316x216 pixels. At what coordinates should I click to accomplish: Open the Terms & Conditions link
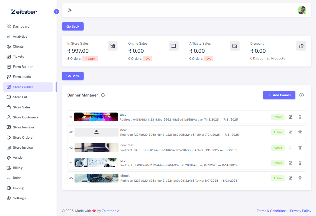[x=272, y=211]
